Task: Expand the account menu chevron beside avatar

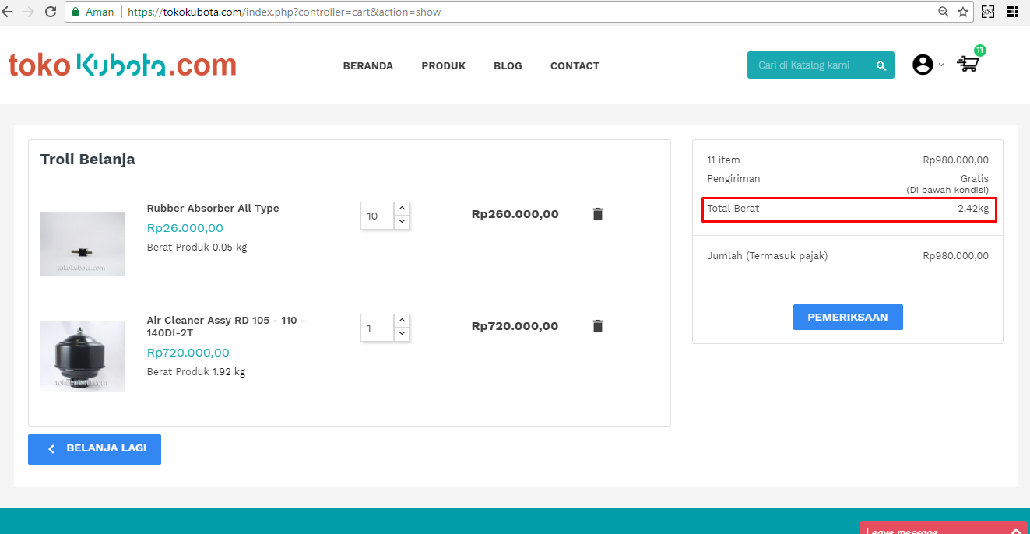Action: point(940,65)
